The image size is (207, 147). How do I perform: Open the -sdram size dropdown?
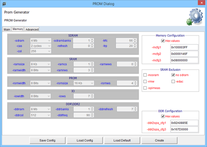click(x=41, y=41)
